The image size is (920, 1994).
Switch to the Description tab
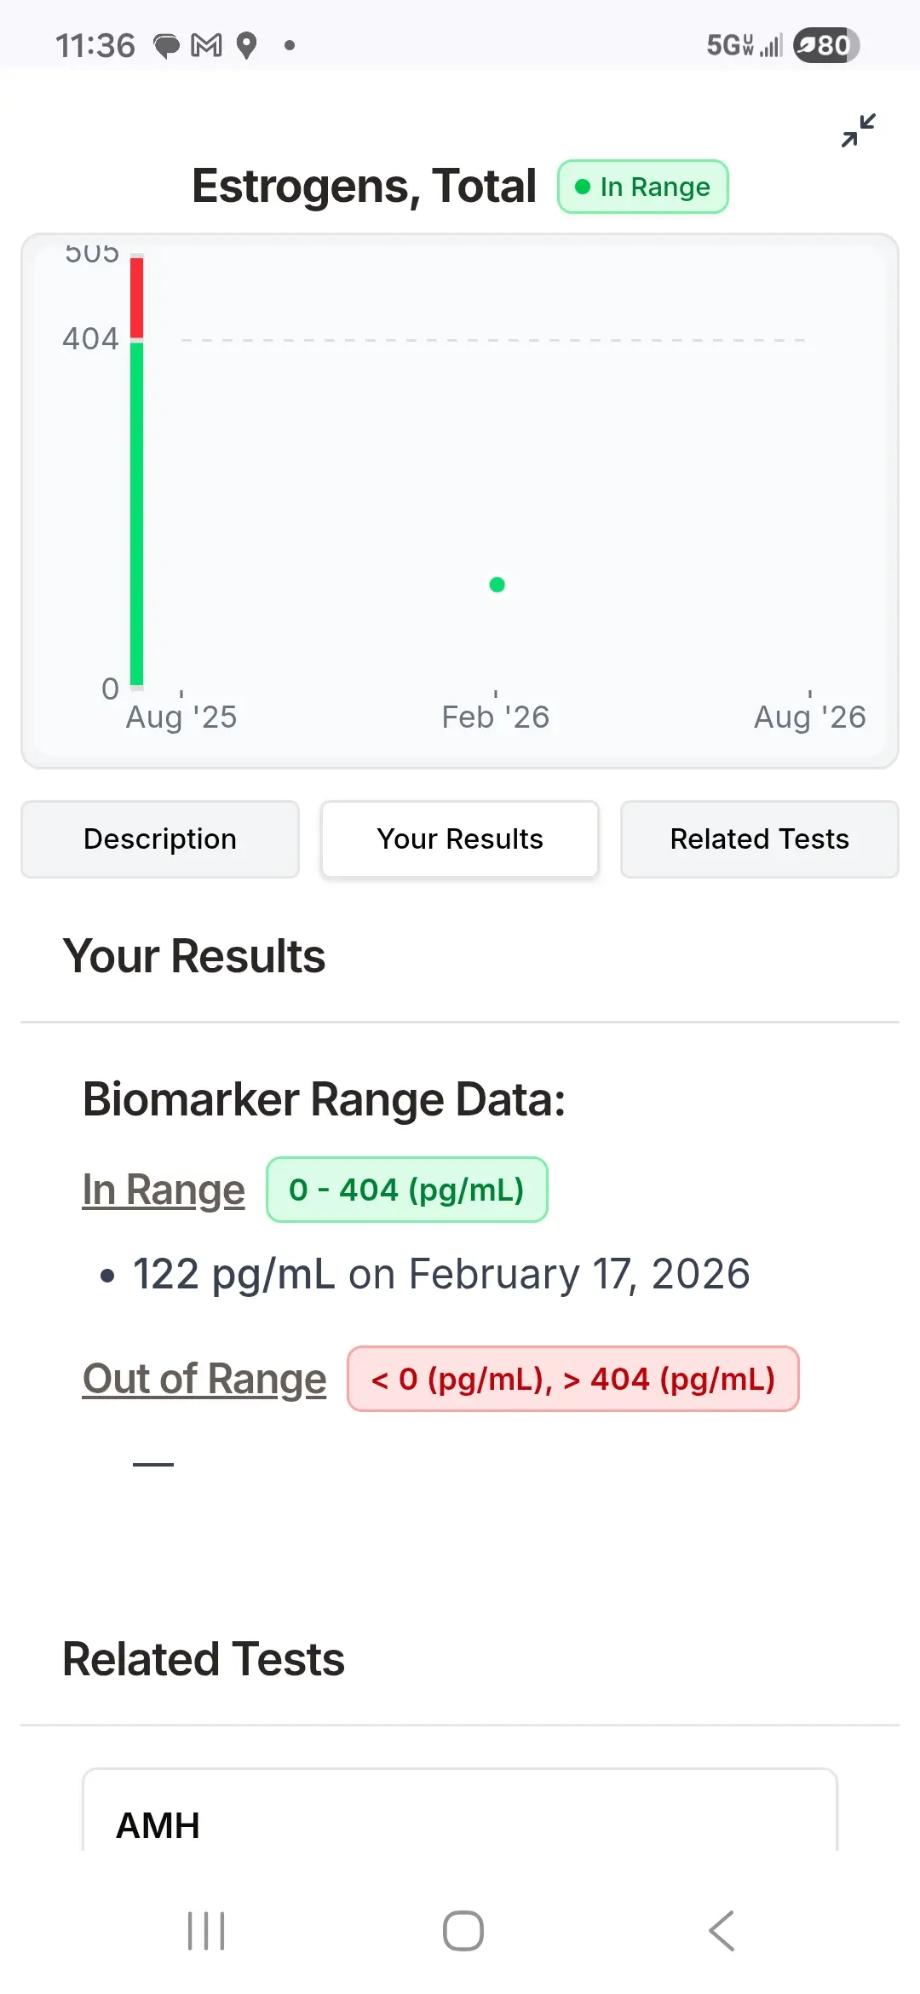point(160,839)
